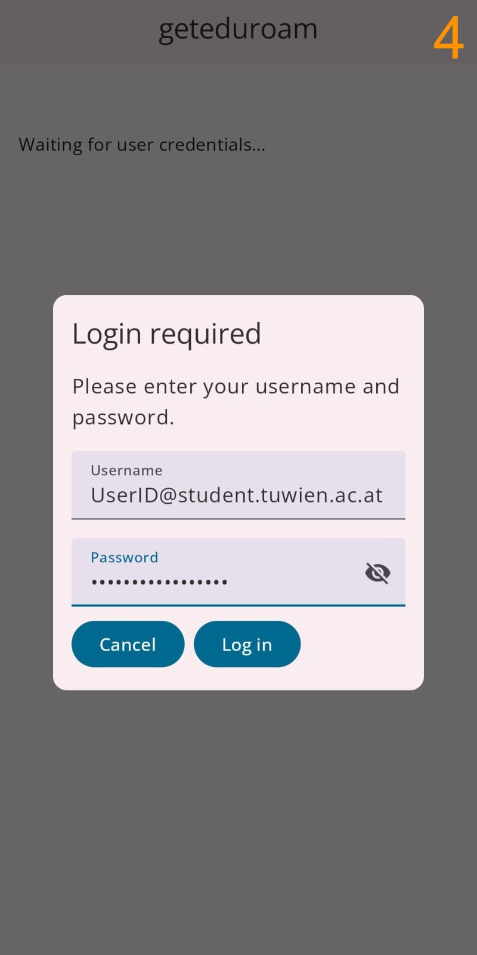Screen dimensions: 477x955
Task: Click the '@' symbol in the username
Action: (168, 496)
